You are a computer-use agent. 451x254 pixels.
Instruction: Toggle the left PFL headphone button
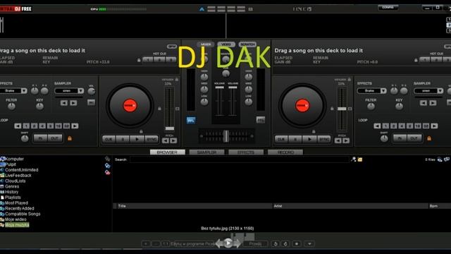pyautogui.click(x=191, y=120)
